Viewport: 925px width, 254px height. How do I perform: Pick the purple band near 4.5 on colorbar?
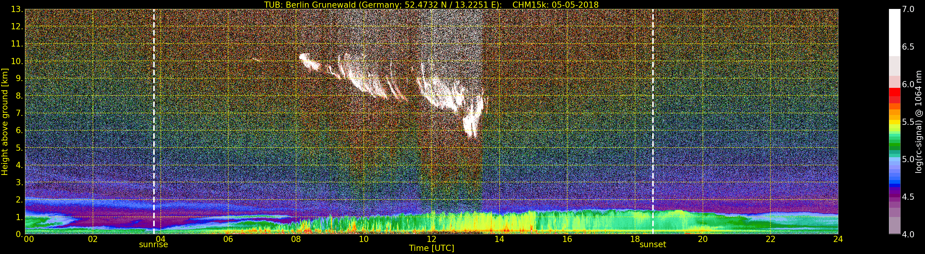(x=894, y=196)
